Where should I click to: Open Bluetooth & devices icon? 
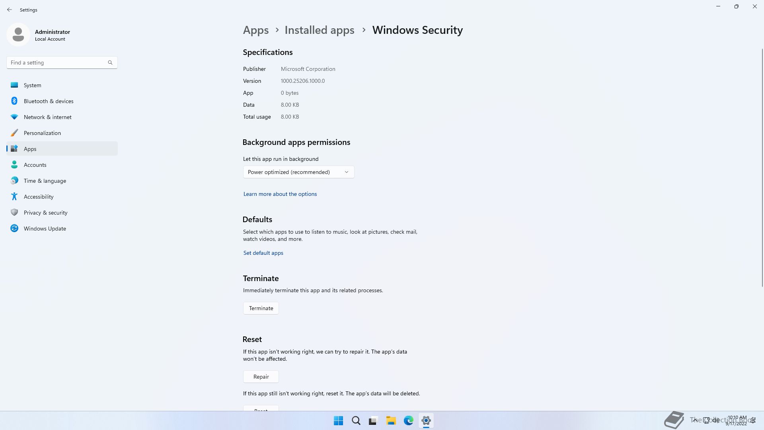coord(14,101)
